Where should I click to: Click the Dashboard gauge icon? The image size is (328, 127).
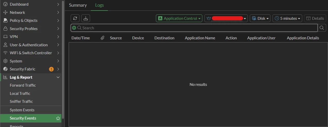pos(5,4)
